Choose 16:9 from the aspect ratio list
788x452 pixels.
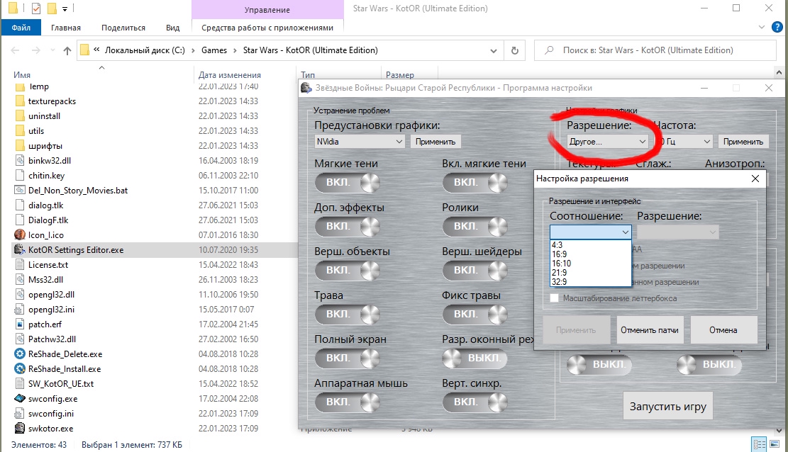[x=591, y=254]
